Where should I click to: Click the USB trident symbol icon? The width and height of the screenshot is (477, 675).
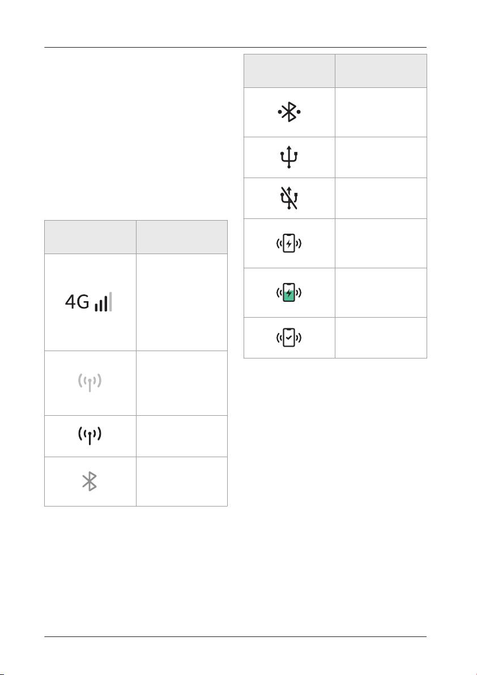click(289, 157)
